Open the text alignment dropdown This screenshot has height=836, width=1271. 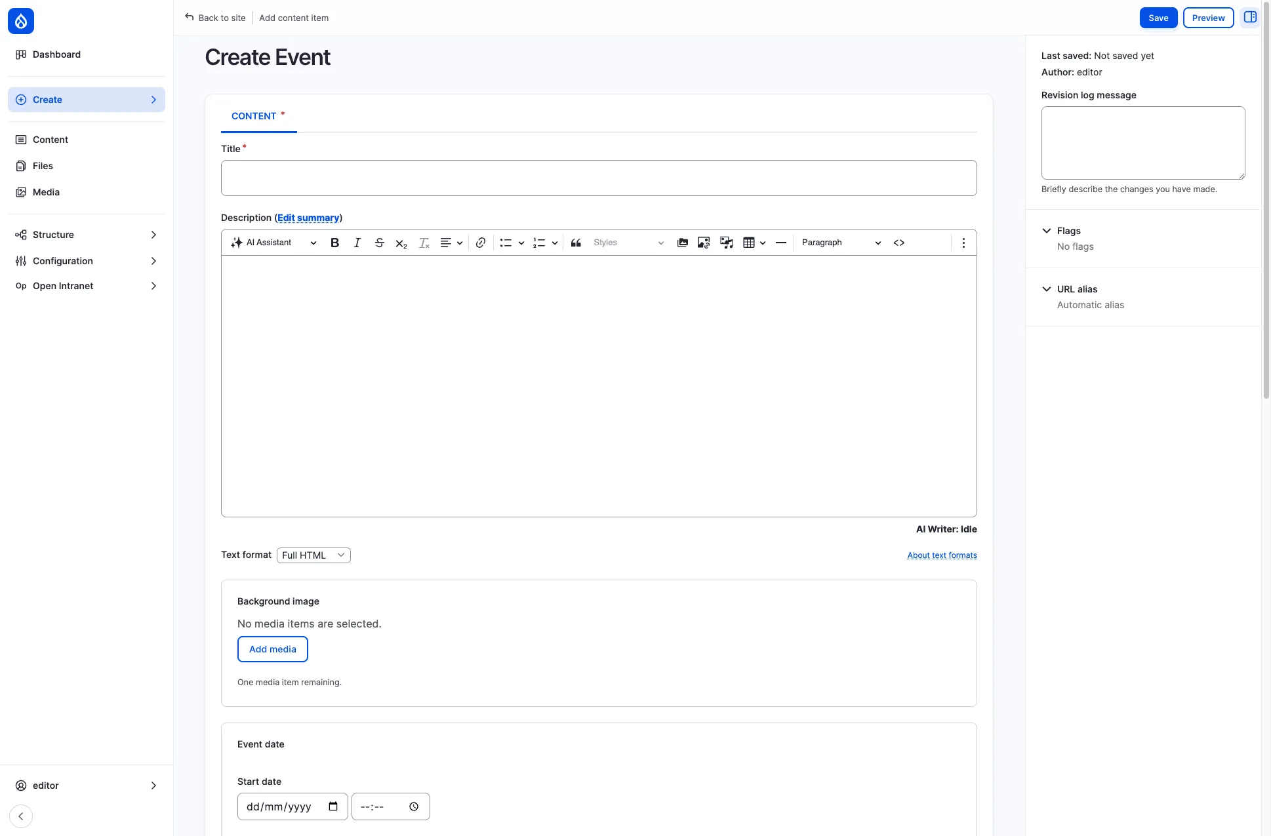click(x=451, y=243)
